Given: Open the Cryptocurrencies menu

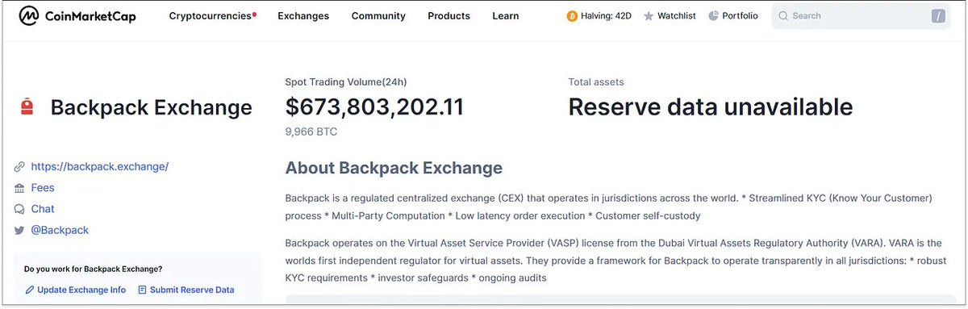Looking at the screenshot, I should coord(210,16).
